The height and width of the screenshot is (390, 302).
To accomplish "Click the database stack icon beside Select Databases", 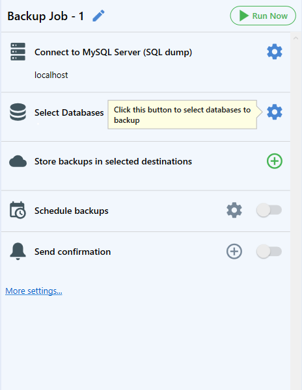I will pyautogui.click(x=18, y=112).
